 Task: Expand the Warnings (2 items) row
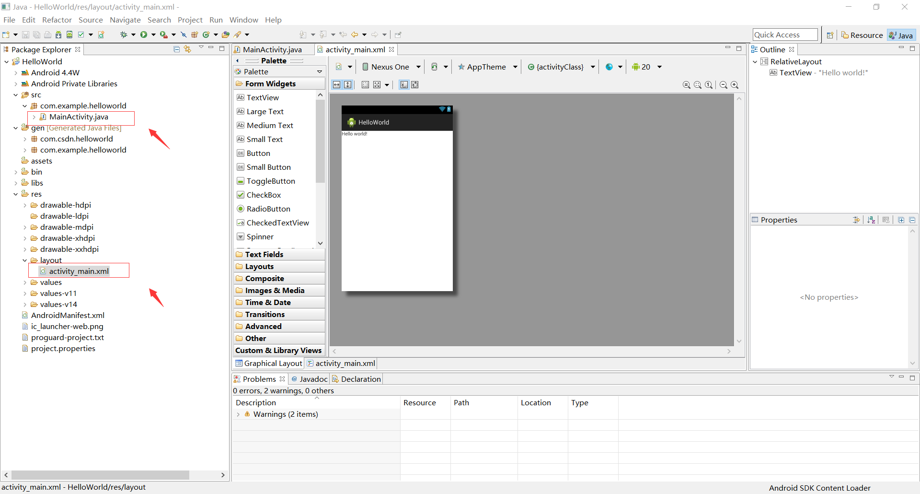pyautogui.click(x=238, y=414)
